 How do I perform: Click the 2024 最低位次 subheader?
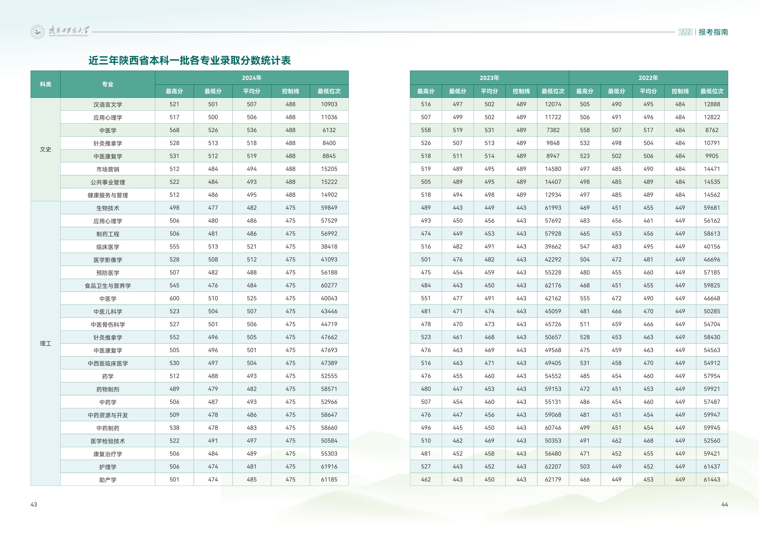click(x=329, y=91)
